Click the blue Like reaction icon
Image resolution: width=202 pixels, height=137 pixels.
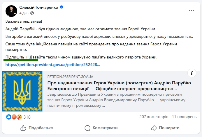9,117
